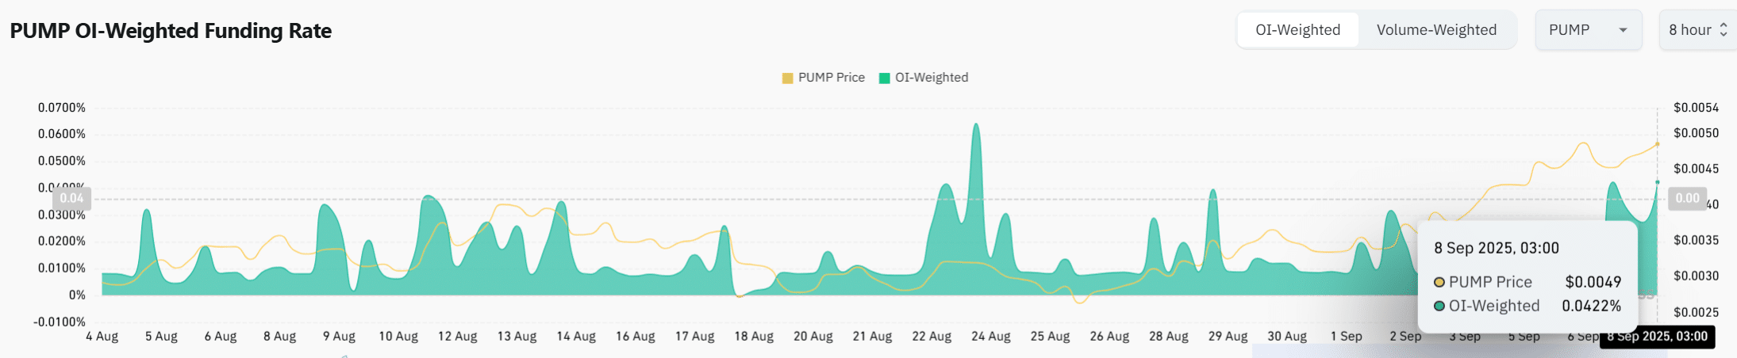Open the PUMP coin dropdown
The width and height of the screenshot is (1737, 358).
(1588, 30)
